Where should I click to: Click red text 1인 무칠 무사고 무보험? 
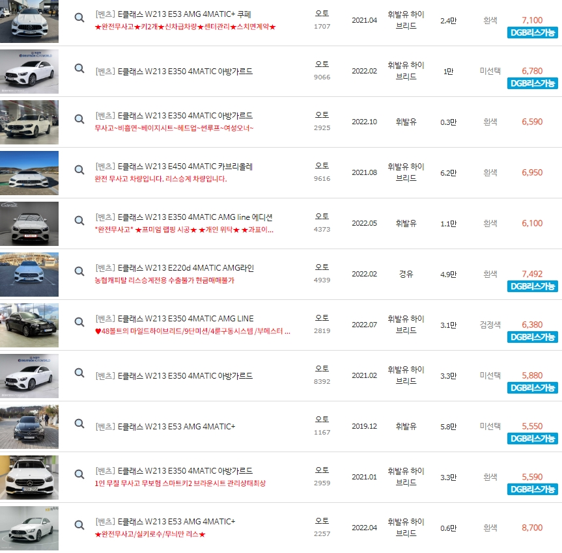pos(180,483)
